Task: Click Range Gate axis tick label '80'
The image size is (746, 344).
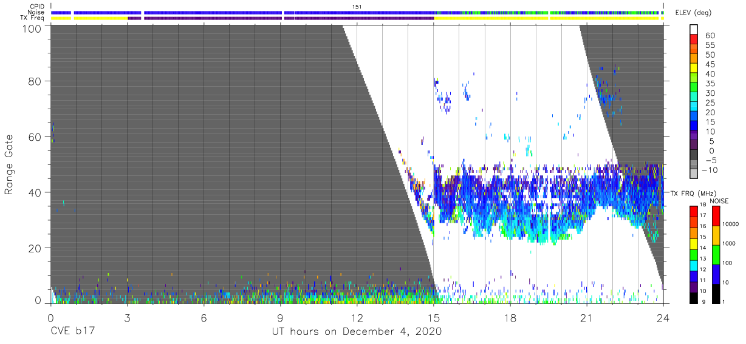Action: [x=35, y=81]
